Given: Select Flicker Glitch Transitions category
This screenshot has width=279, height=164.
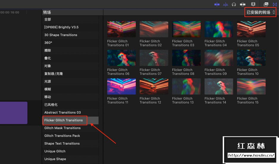Looking at the screenshot, I should [x=70, y=120].
